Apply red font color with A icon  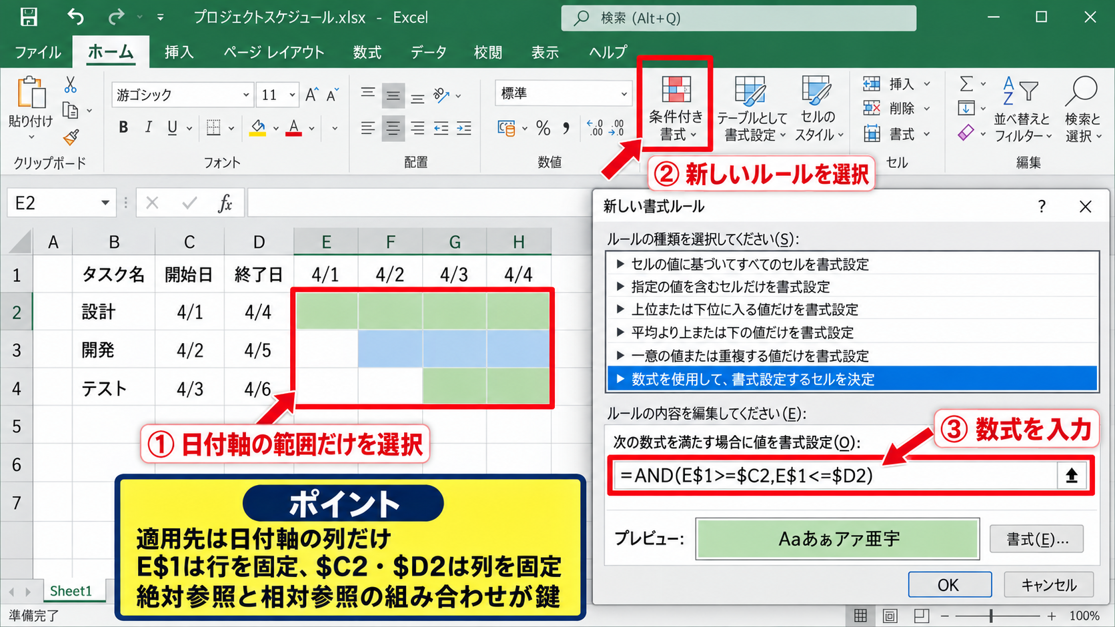(x=294, y=127)
